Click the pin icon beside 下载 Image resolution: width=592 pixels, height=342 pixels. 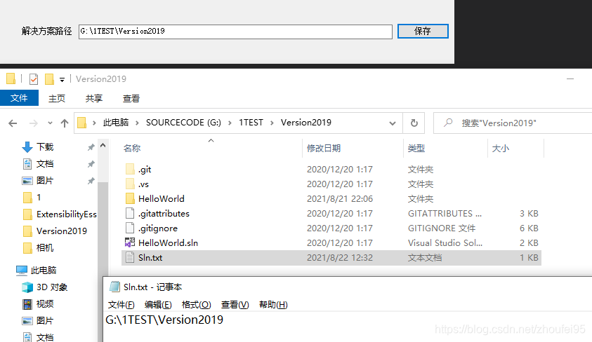91,147
